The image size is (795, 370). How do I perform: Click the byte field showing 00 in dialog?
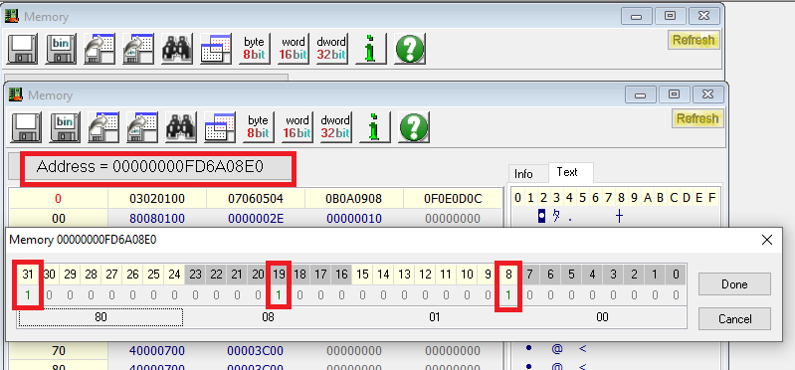coord(602,317)
